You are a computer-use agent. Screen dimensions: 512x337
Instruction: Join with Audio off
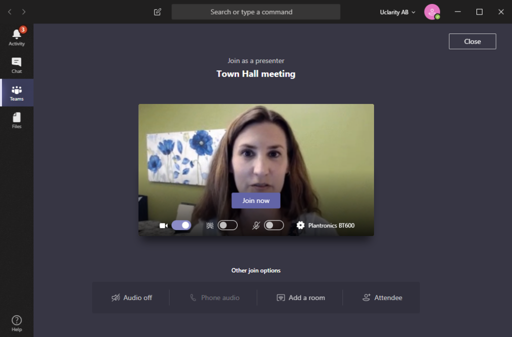tap(132, 298)
